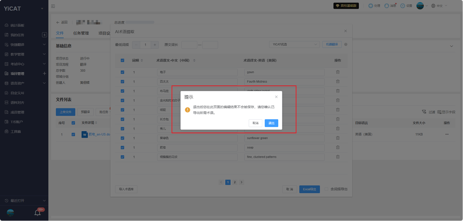Click the 过滤 filter icon
This screenshot has height=221, width=463.
click(x=424, y=112)
